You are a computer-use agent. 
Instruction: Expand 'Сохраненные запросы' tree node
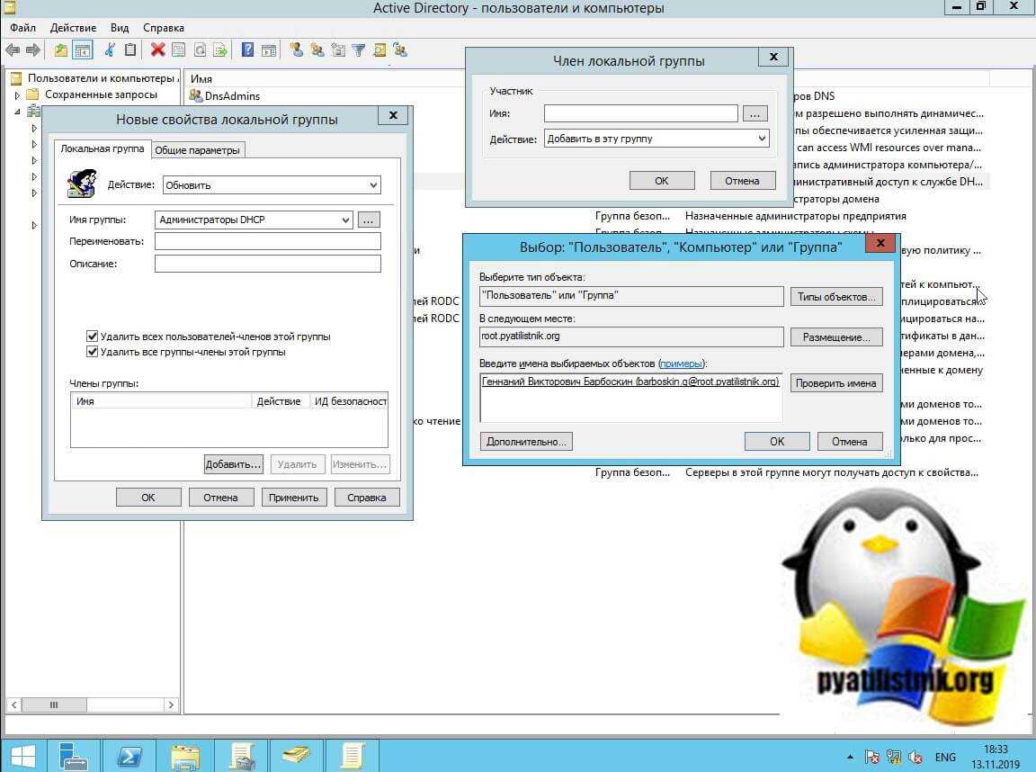17,94
